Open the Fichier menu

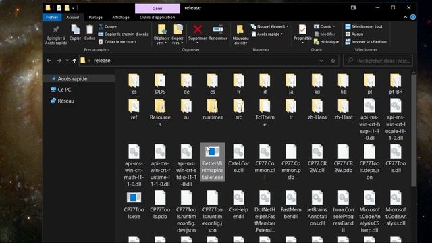point(52,17)
